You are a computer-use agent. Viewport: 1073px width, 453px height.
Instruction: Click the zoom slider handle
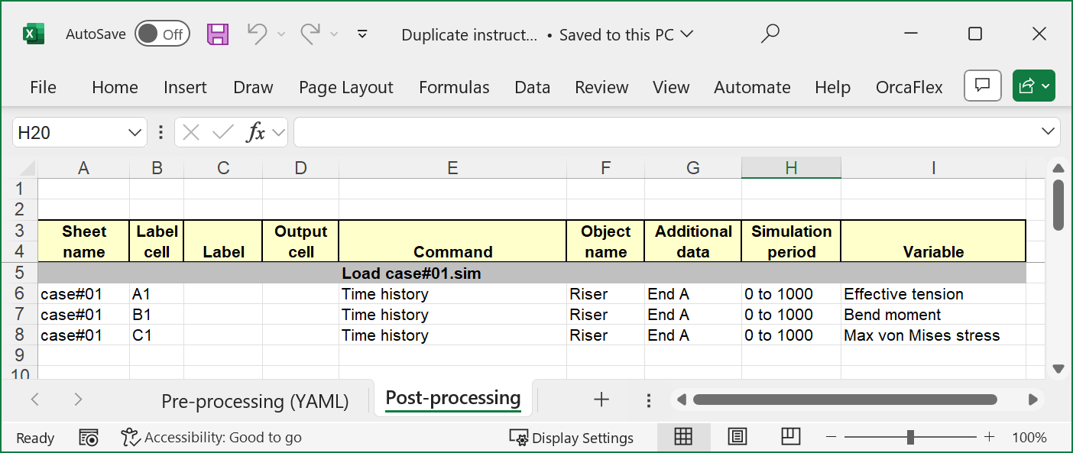point(910,437)
